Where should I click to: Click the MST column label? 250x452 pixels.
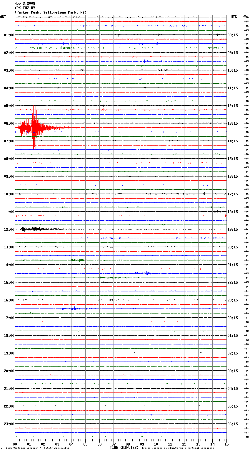point(3,17)
